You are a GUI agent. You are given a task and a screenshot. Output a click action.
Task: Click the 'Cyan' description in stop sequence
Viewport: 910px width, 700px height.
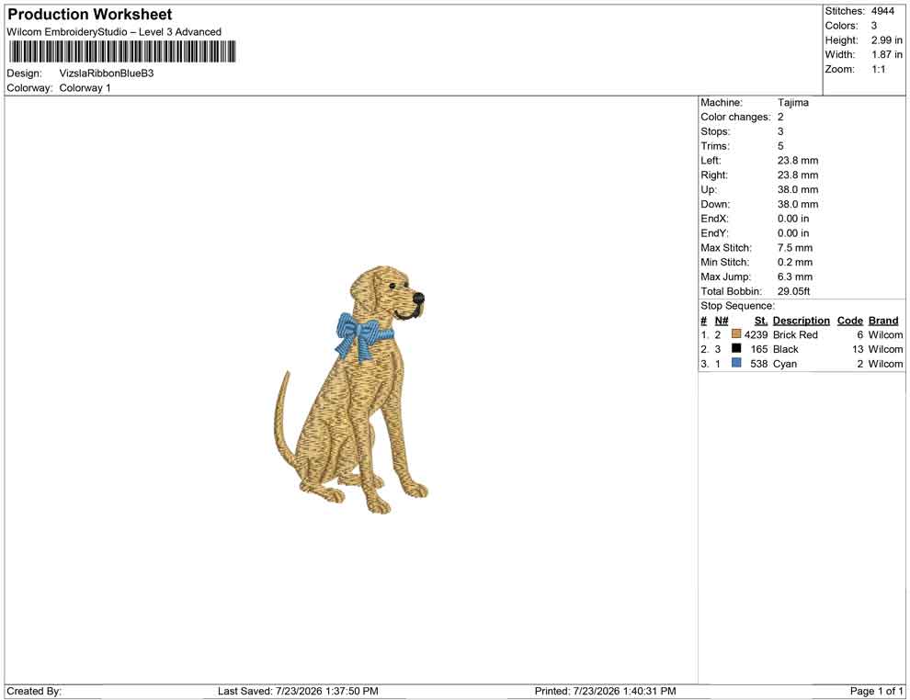tap(785, 364)
